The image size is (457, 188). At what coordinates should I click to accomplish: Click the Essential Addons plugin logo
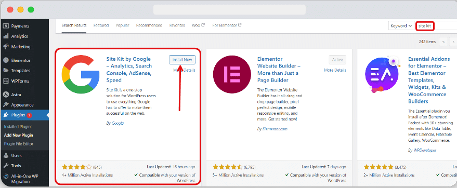(x=383, y=74)
